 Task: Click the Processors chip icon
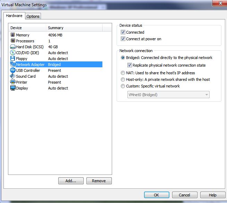point(13,41)
